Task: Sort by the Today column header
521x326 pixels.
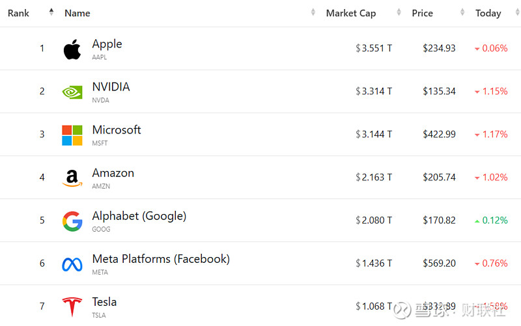Action: point(488,13)
